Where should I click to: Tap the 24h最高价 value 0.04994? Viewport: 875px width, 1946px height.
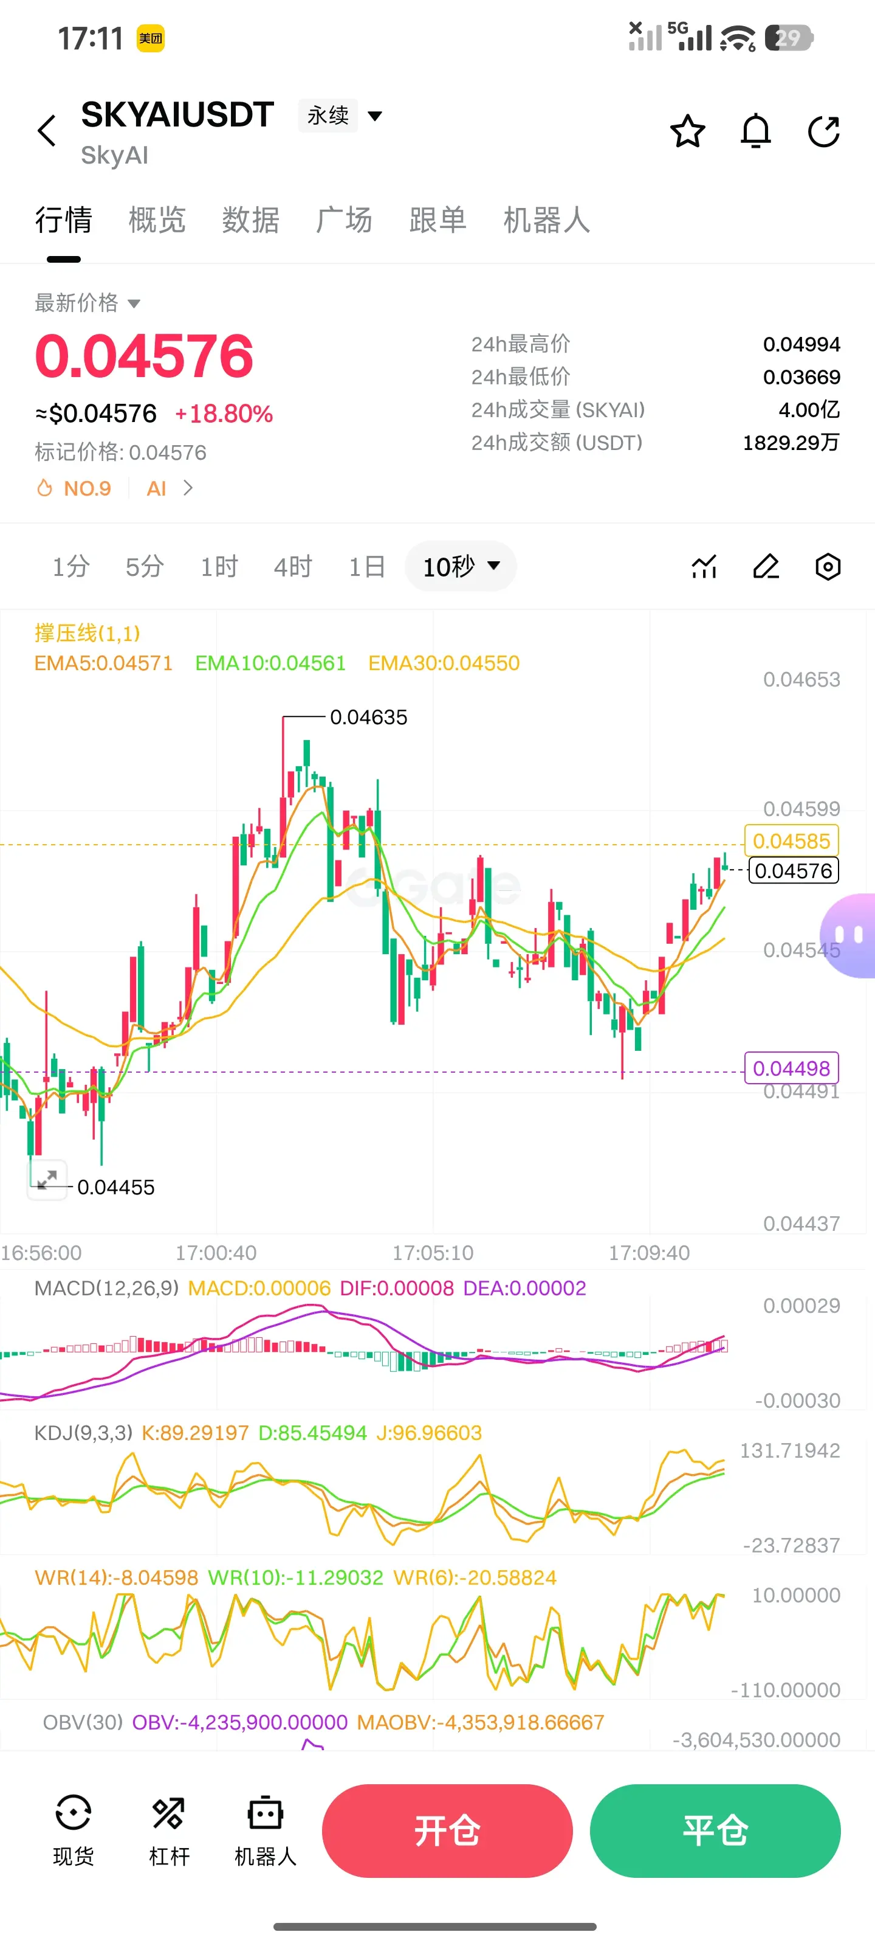click(x=801, y=344)
